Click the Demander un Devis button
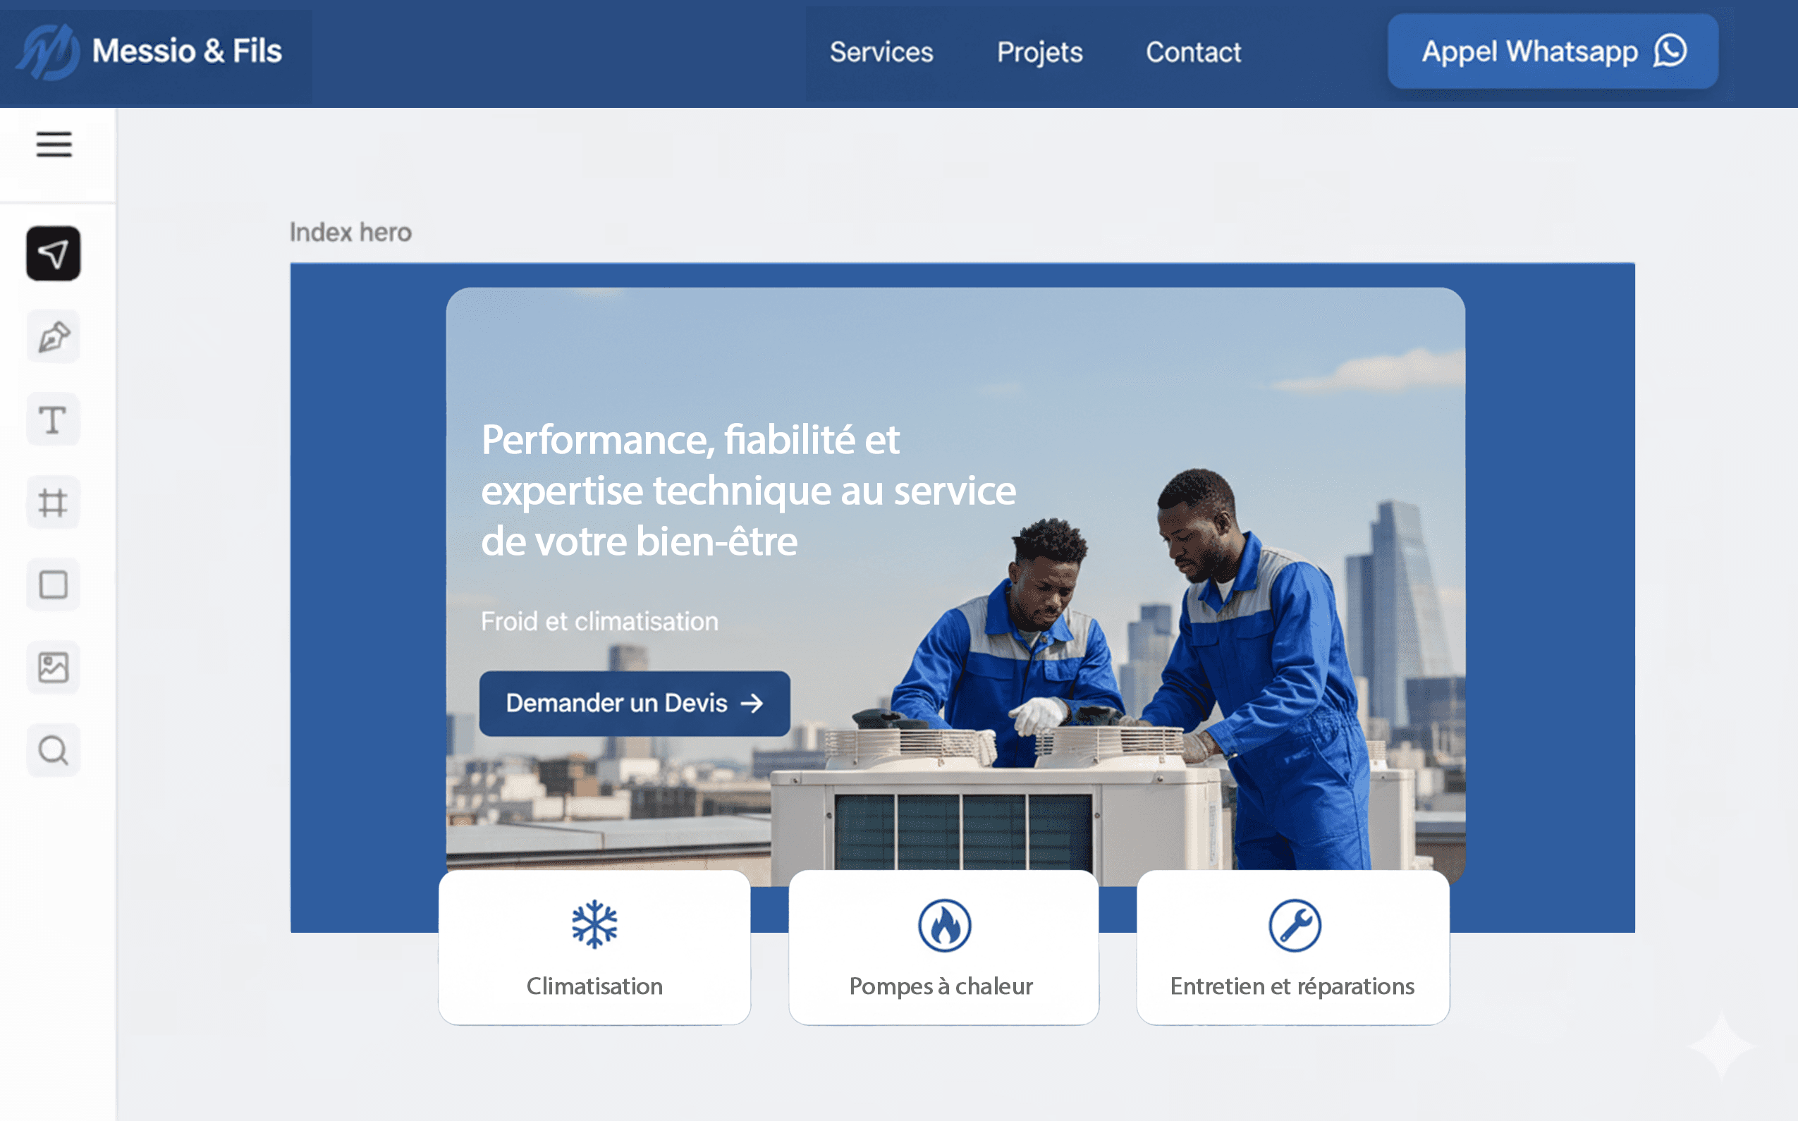 coord(635,703)
